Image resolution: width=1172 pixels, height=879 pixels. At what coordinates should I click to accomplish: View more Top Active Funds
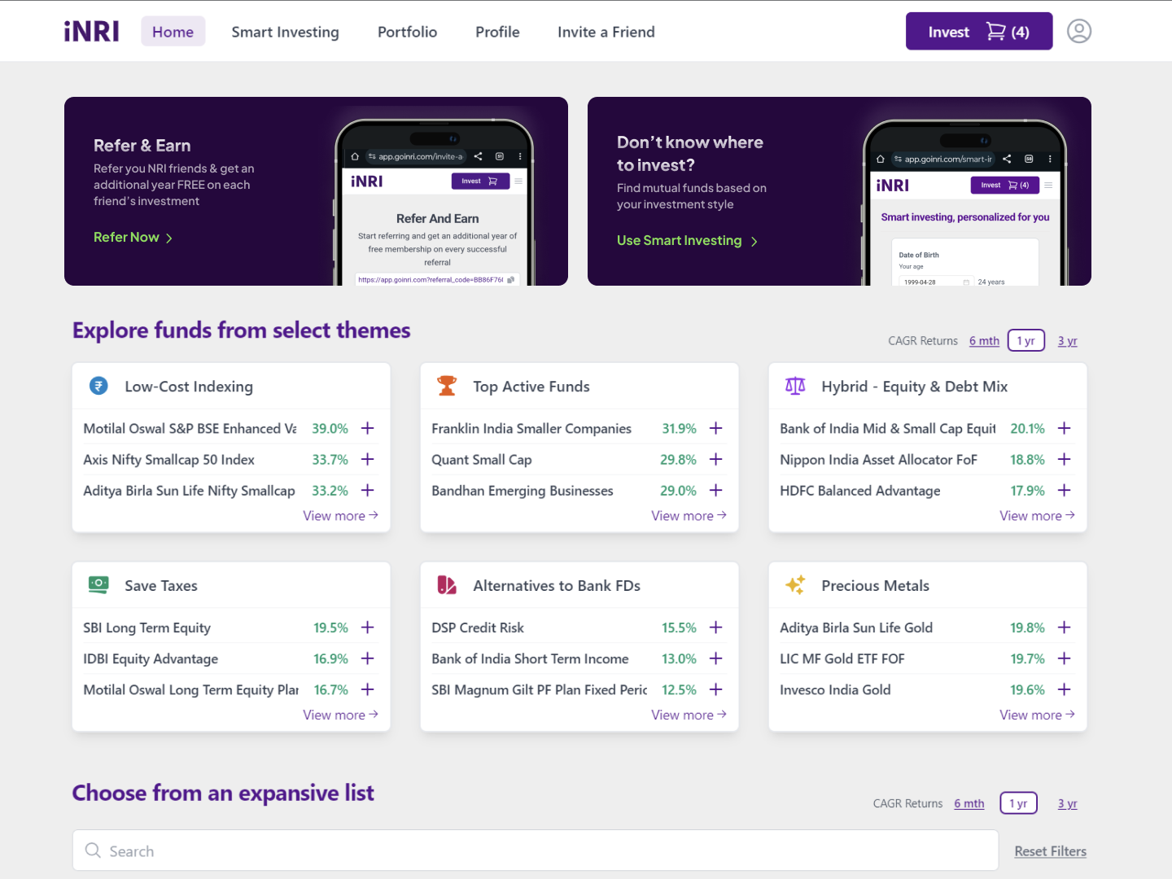click(689, 515)
